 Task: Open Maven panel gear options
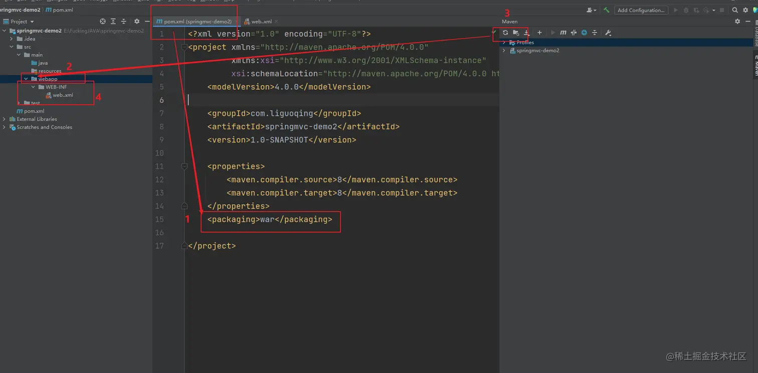[737, 22]
